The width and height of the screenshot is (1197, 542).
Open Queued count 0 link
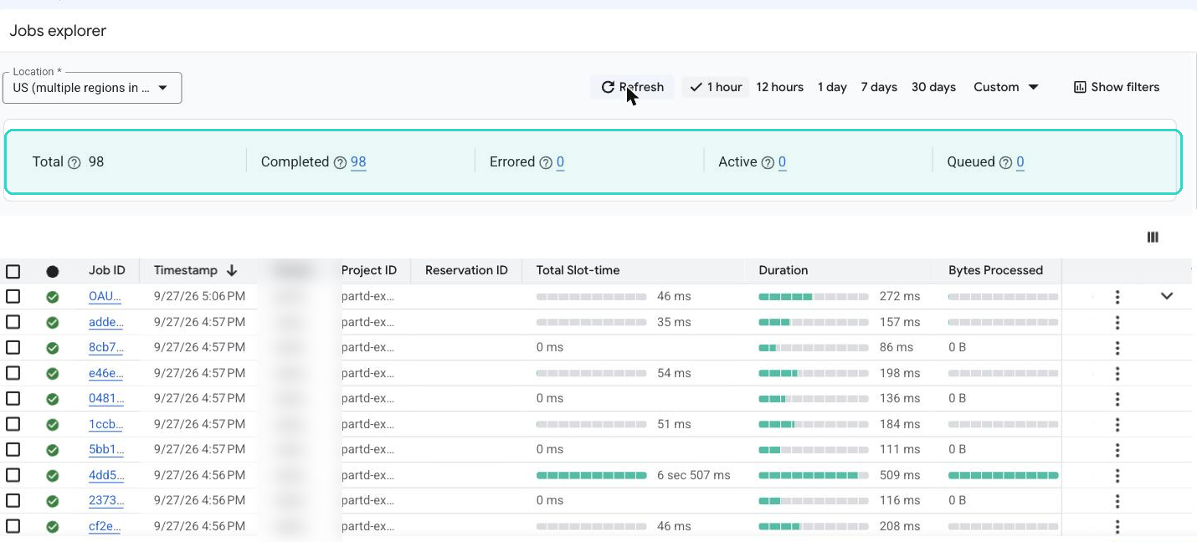tap(1020, 162)
